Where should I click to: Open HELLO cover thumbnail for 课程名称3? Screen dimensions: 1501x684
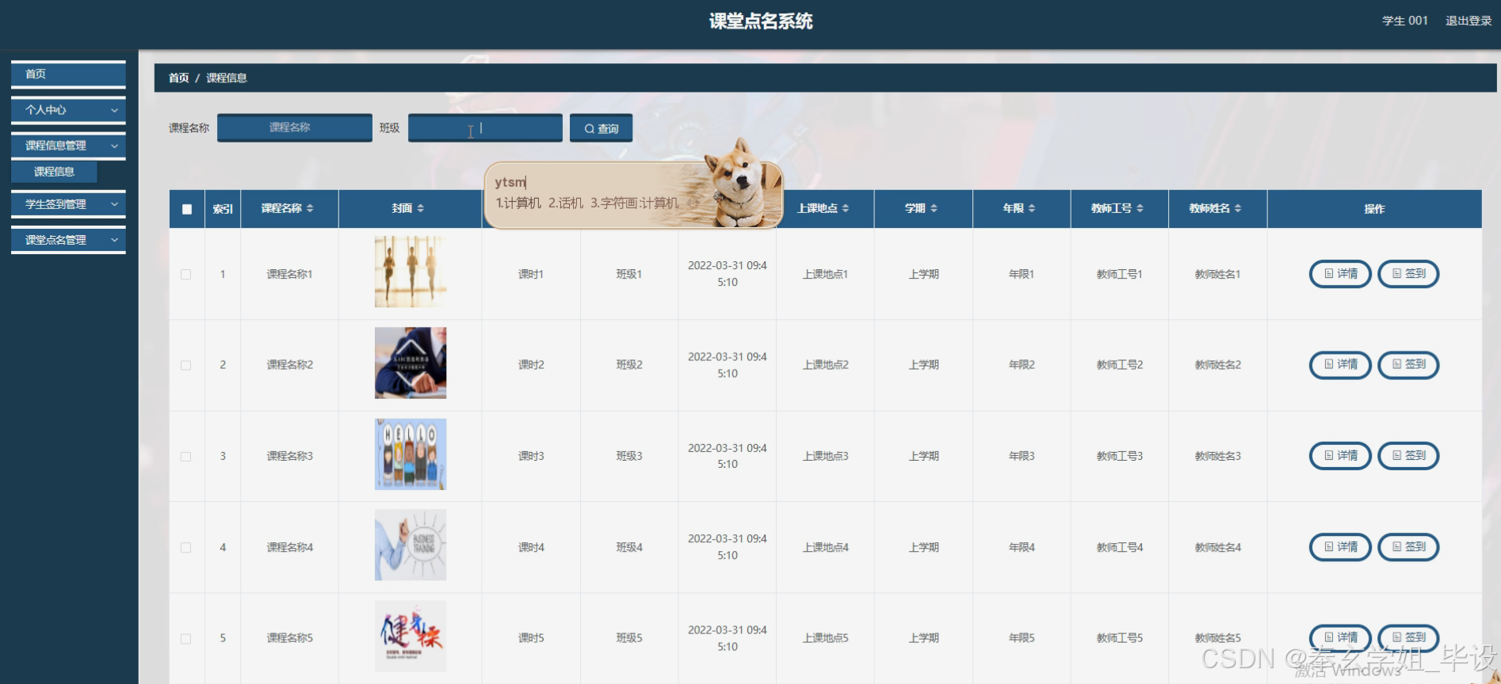click(x=411, y=454)
